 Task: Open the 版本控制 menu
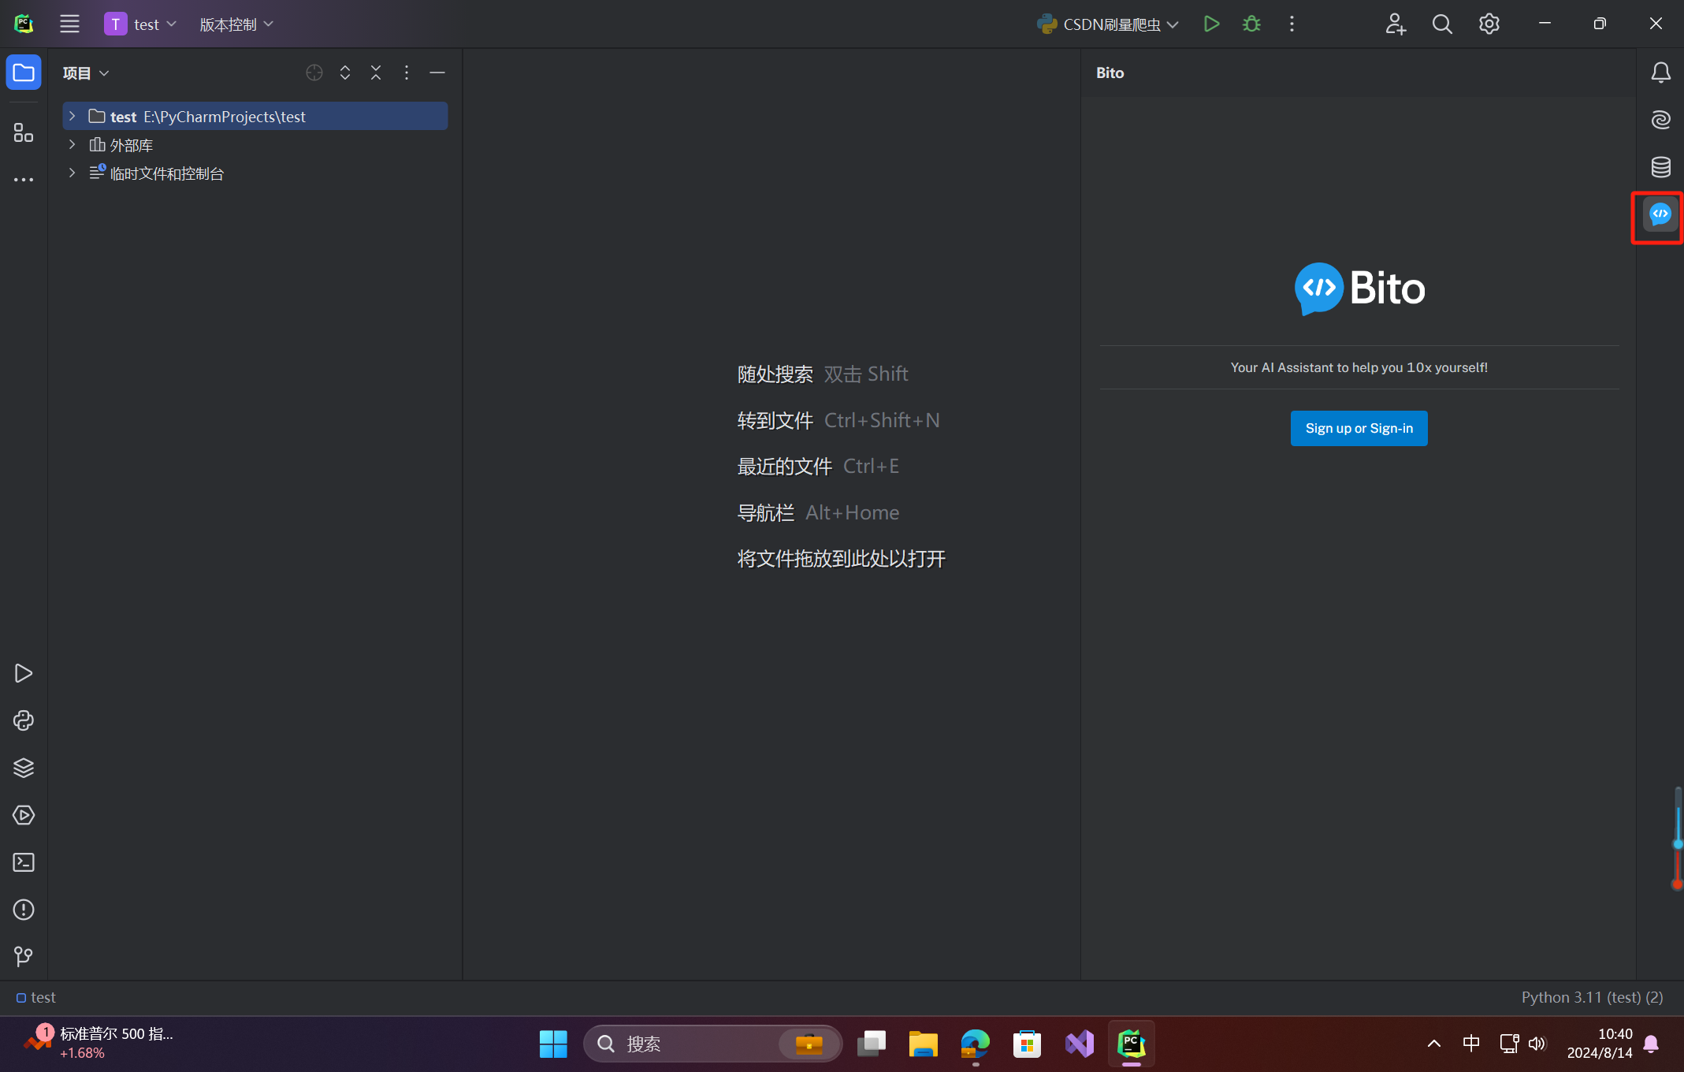click(236, 24)
